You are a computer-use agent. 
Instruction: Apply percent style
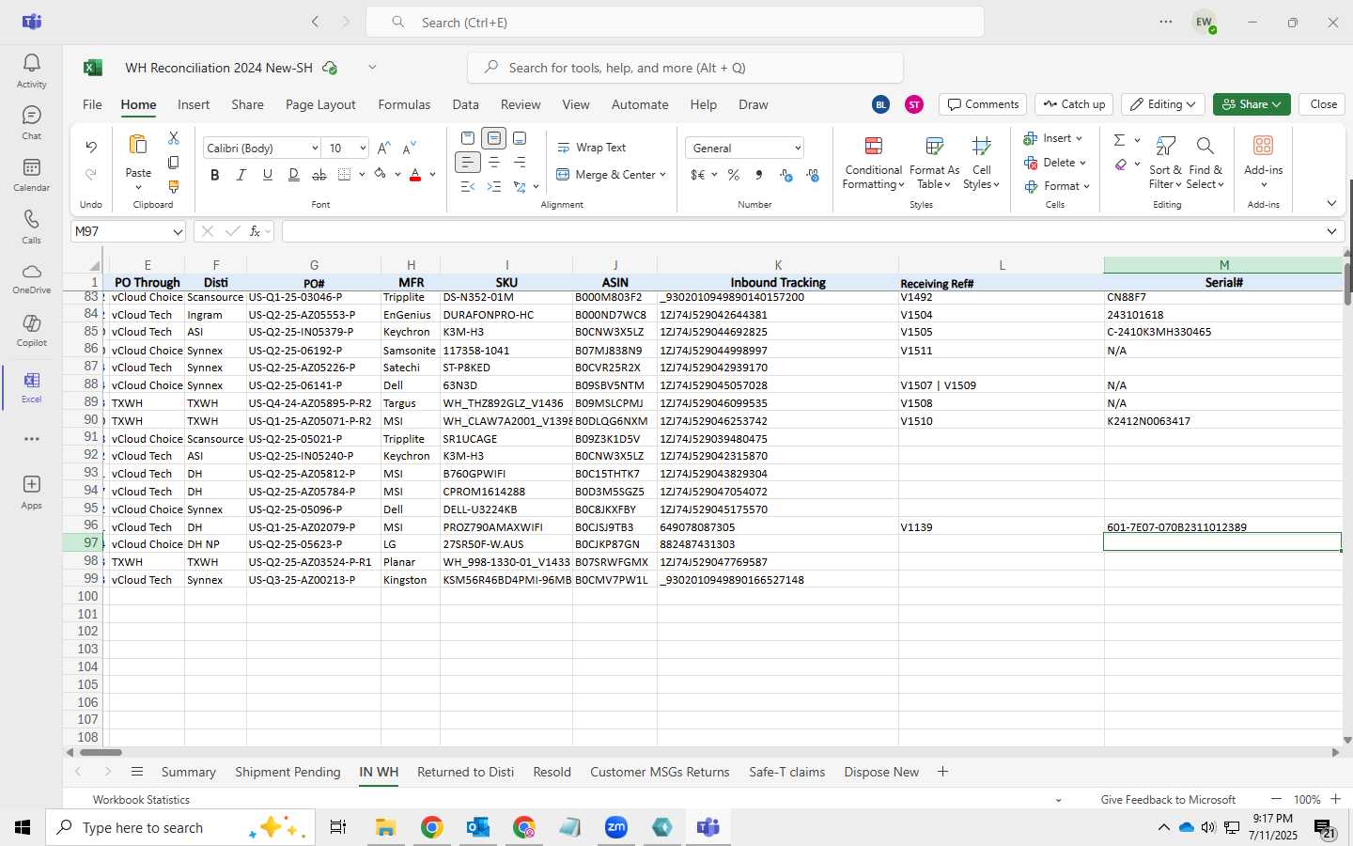coord(734,175)
